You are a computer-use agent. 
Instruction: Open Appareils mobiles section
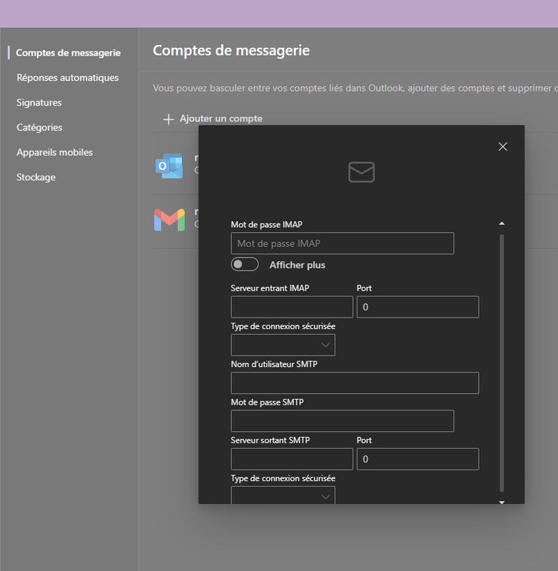pyautogui.click(x=55, y=152)
